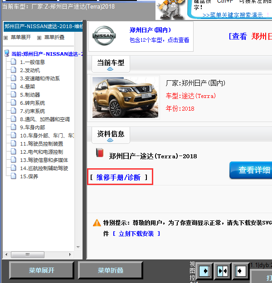The height and width of the screenshot is (283, 272).
Task: Click bottom 菜单展开 button
Action: pyautogui.click(x=42, y=270)
